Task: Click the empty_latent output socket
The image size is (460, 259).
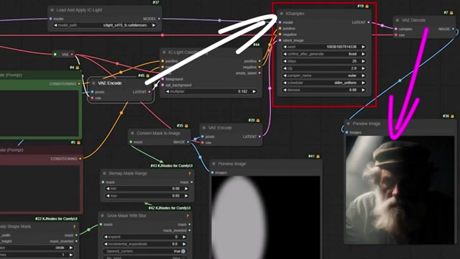Action: (x=259, y=73)
